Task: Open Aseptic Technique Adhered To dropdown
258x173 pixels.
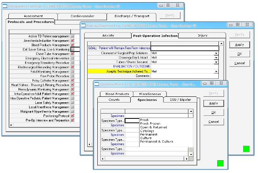Action: tap(216, 72)
